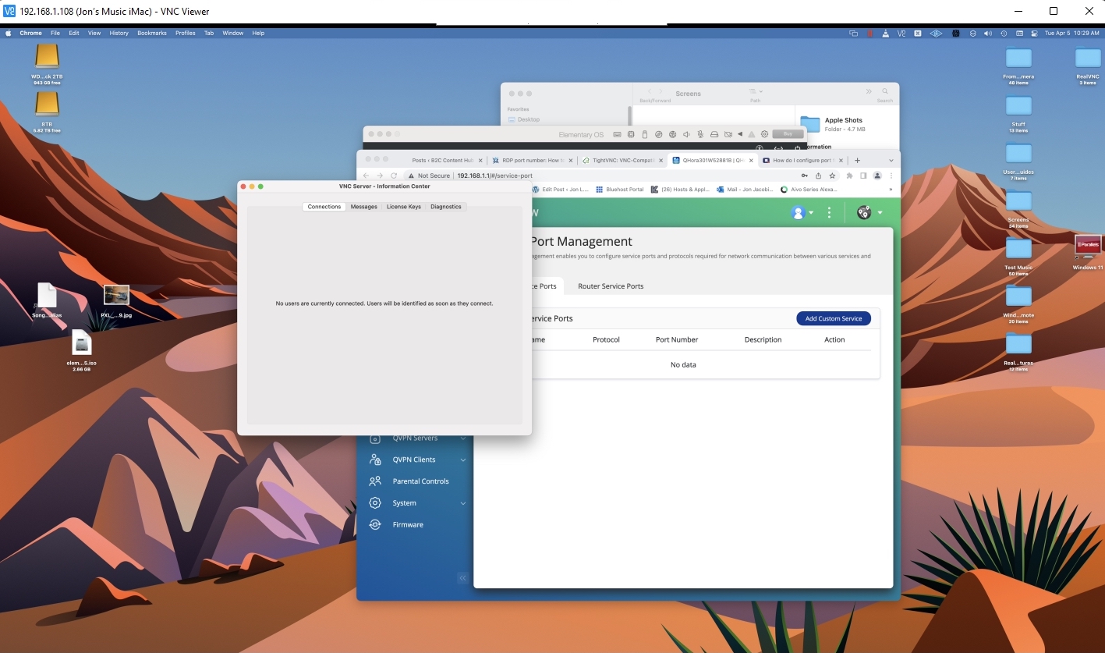The image size is (1105, 653).
Task: Select the RealVNC folder on desktop
Action: pos(1088,66)
